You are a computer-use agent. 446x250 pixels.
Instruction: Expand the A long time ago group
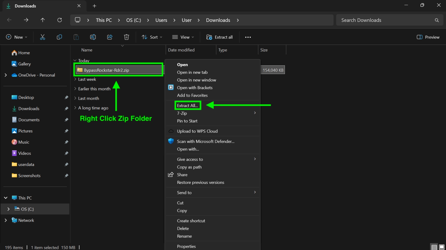click(75, 108)
